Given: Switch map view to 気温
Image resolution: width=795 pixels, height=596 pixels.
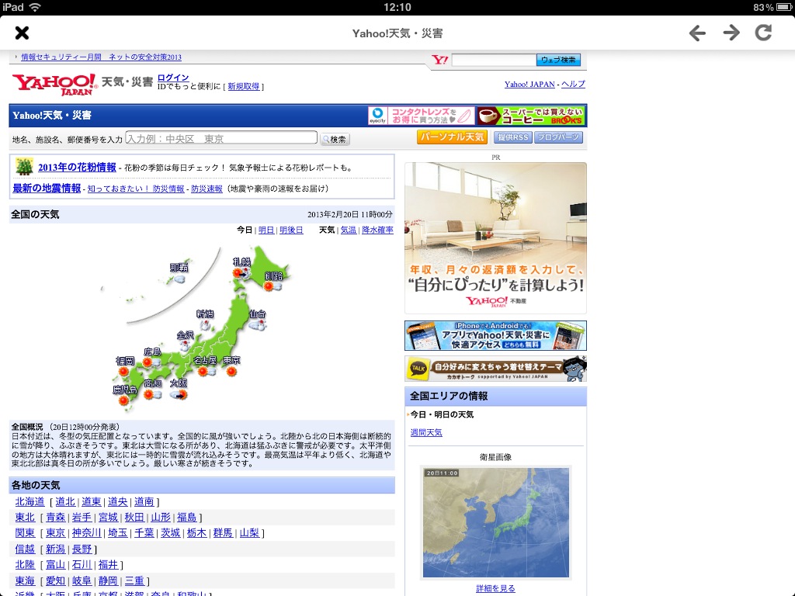Looking at the screenshot, I should tap(349, 230).
